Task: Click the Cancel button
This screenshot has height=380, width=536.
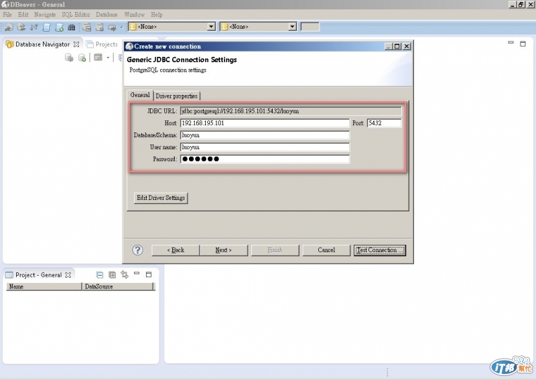Action: pos(326,250)
